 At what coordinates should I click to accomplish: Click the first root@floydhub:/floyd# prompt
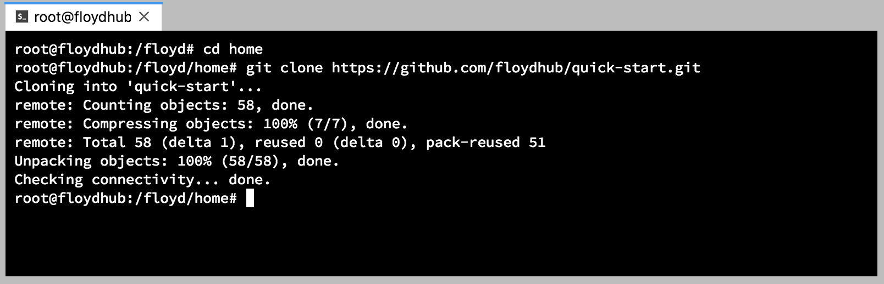[104, 49]
